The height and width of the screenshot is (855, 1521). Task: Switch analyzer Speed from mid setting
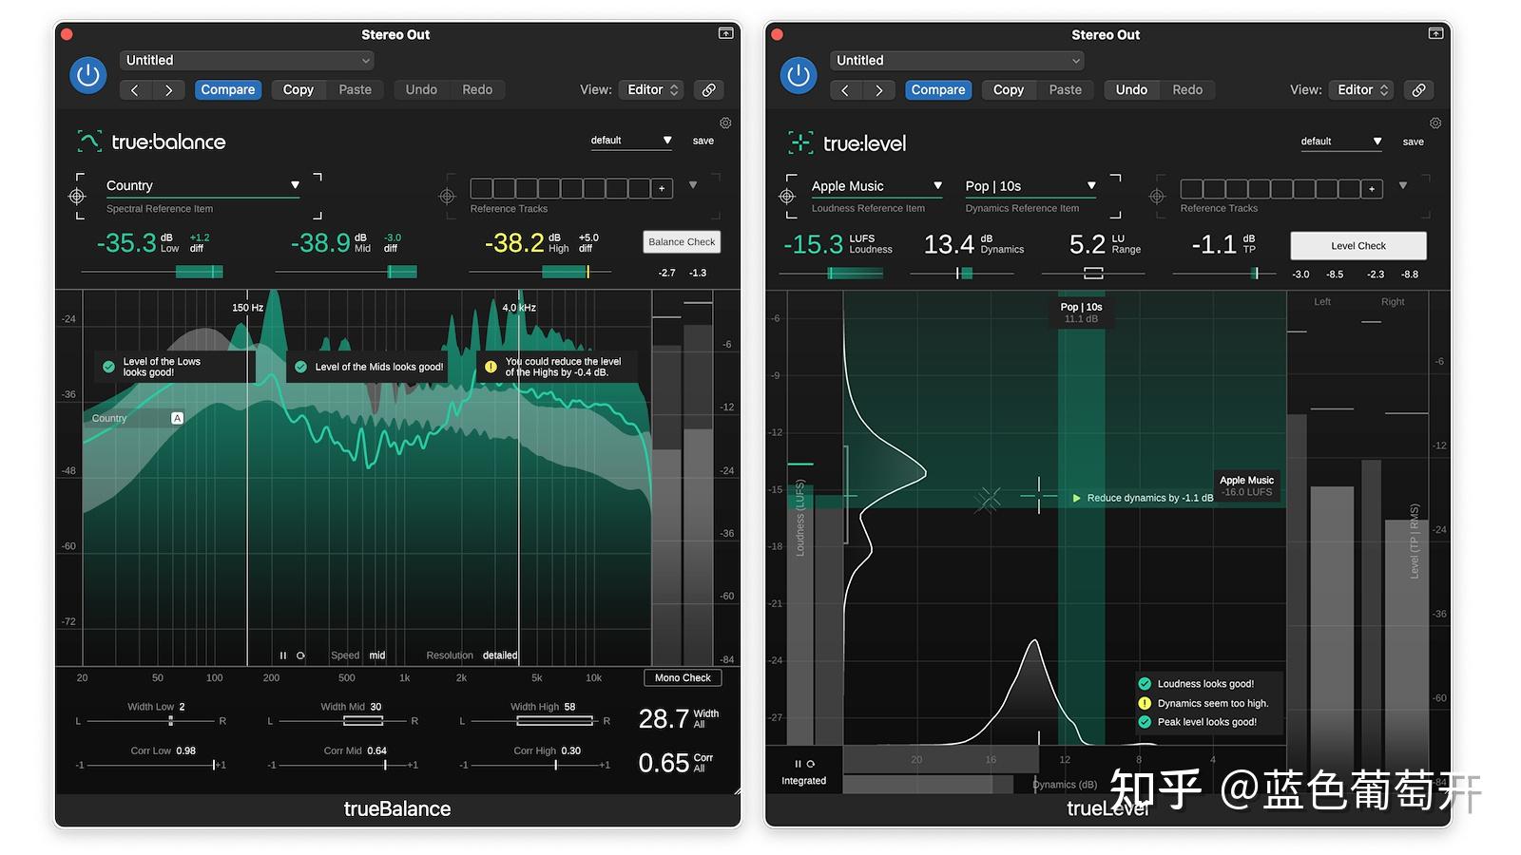coord(376,655)
